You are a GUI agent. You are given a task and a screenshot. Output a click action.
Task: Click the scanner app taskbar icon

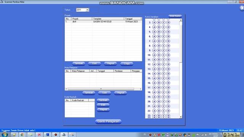[x=64, y=135]
